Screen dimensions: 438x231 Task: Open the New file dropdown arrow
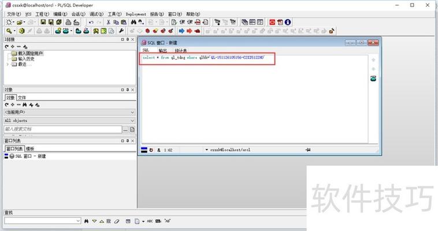[x=14, y=22]
